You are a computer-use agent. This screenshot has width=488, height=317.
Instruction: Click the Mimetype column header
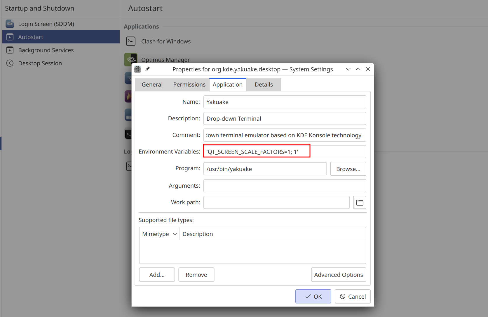tap(159, 234)
